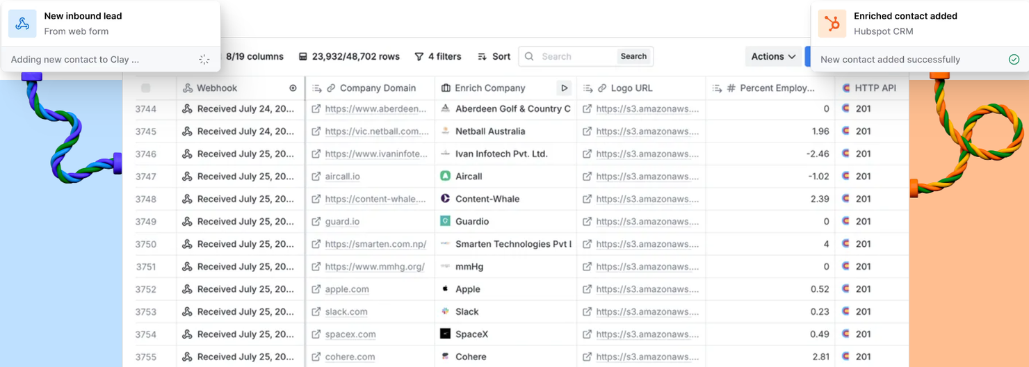
Task: Select row number 3746
Action: [146, 154]
